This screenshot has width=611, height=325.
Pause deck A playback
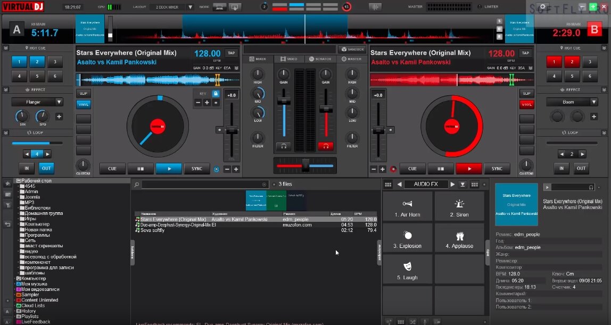[141, 169]
